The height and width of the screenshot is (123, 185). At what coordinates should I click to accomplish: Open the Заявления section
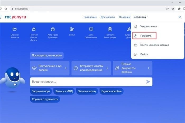[x=90, y=17]
